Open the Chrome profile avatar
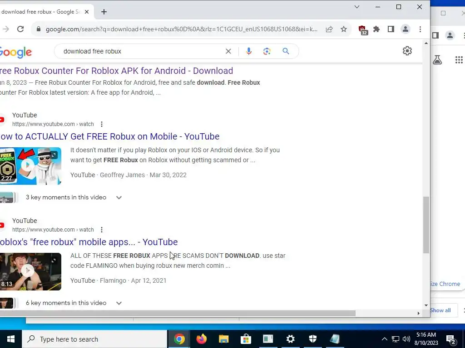465x348 pixels. pyautogui.click(x=406, y=29)
